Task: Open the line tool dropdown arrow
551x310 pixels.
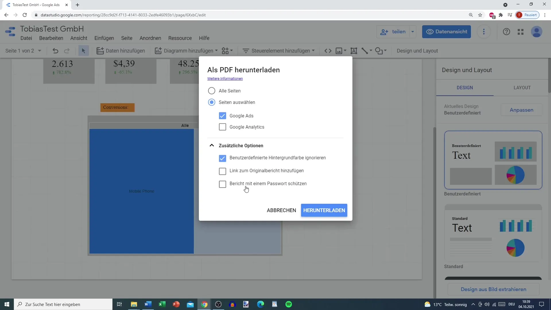Action: (x=371, y=51)
